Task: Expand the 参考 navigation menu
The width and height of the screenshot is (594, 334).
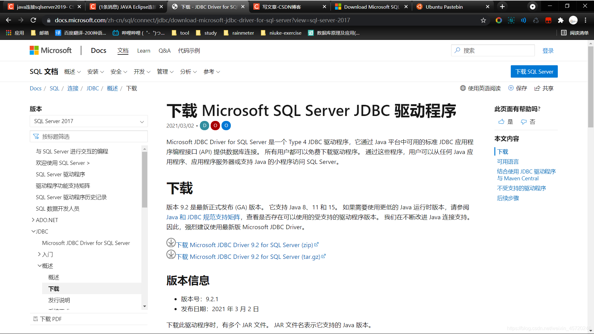Action: (x=212, y=72)
